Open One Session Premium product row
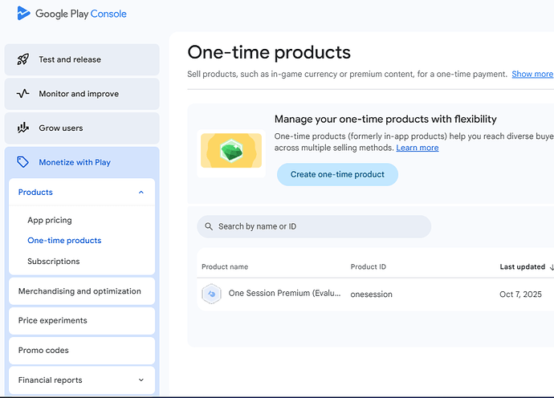The width and height of the screenshot is (554, 398). click(375, 294)
